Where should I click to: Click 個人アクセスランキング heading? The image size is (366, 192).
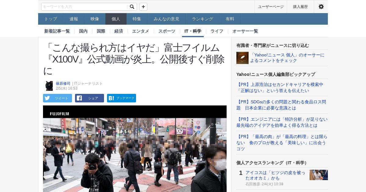[x=272, y=163]
